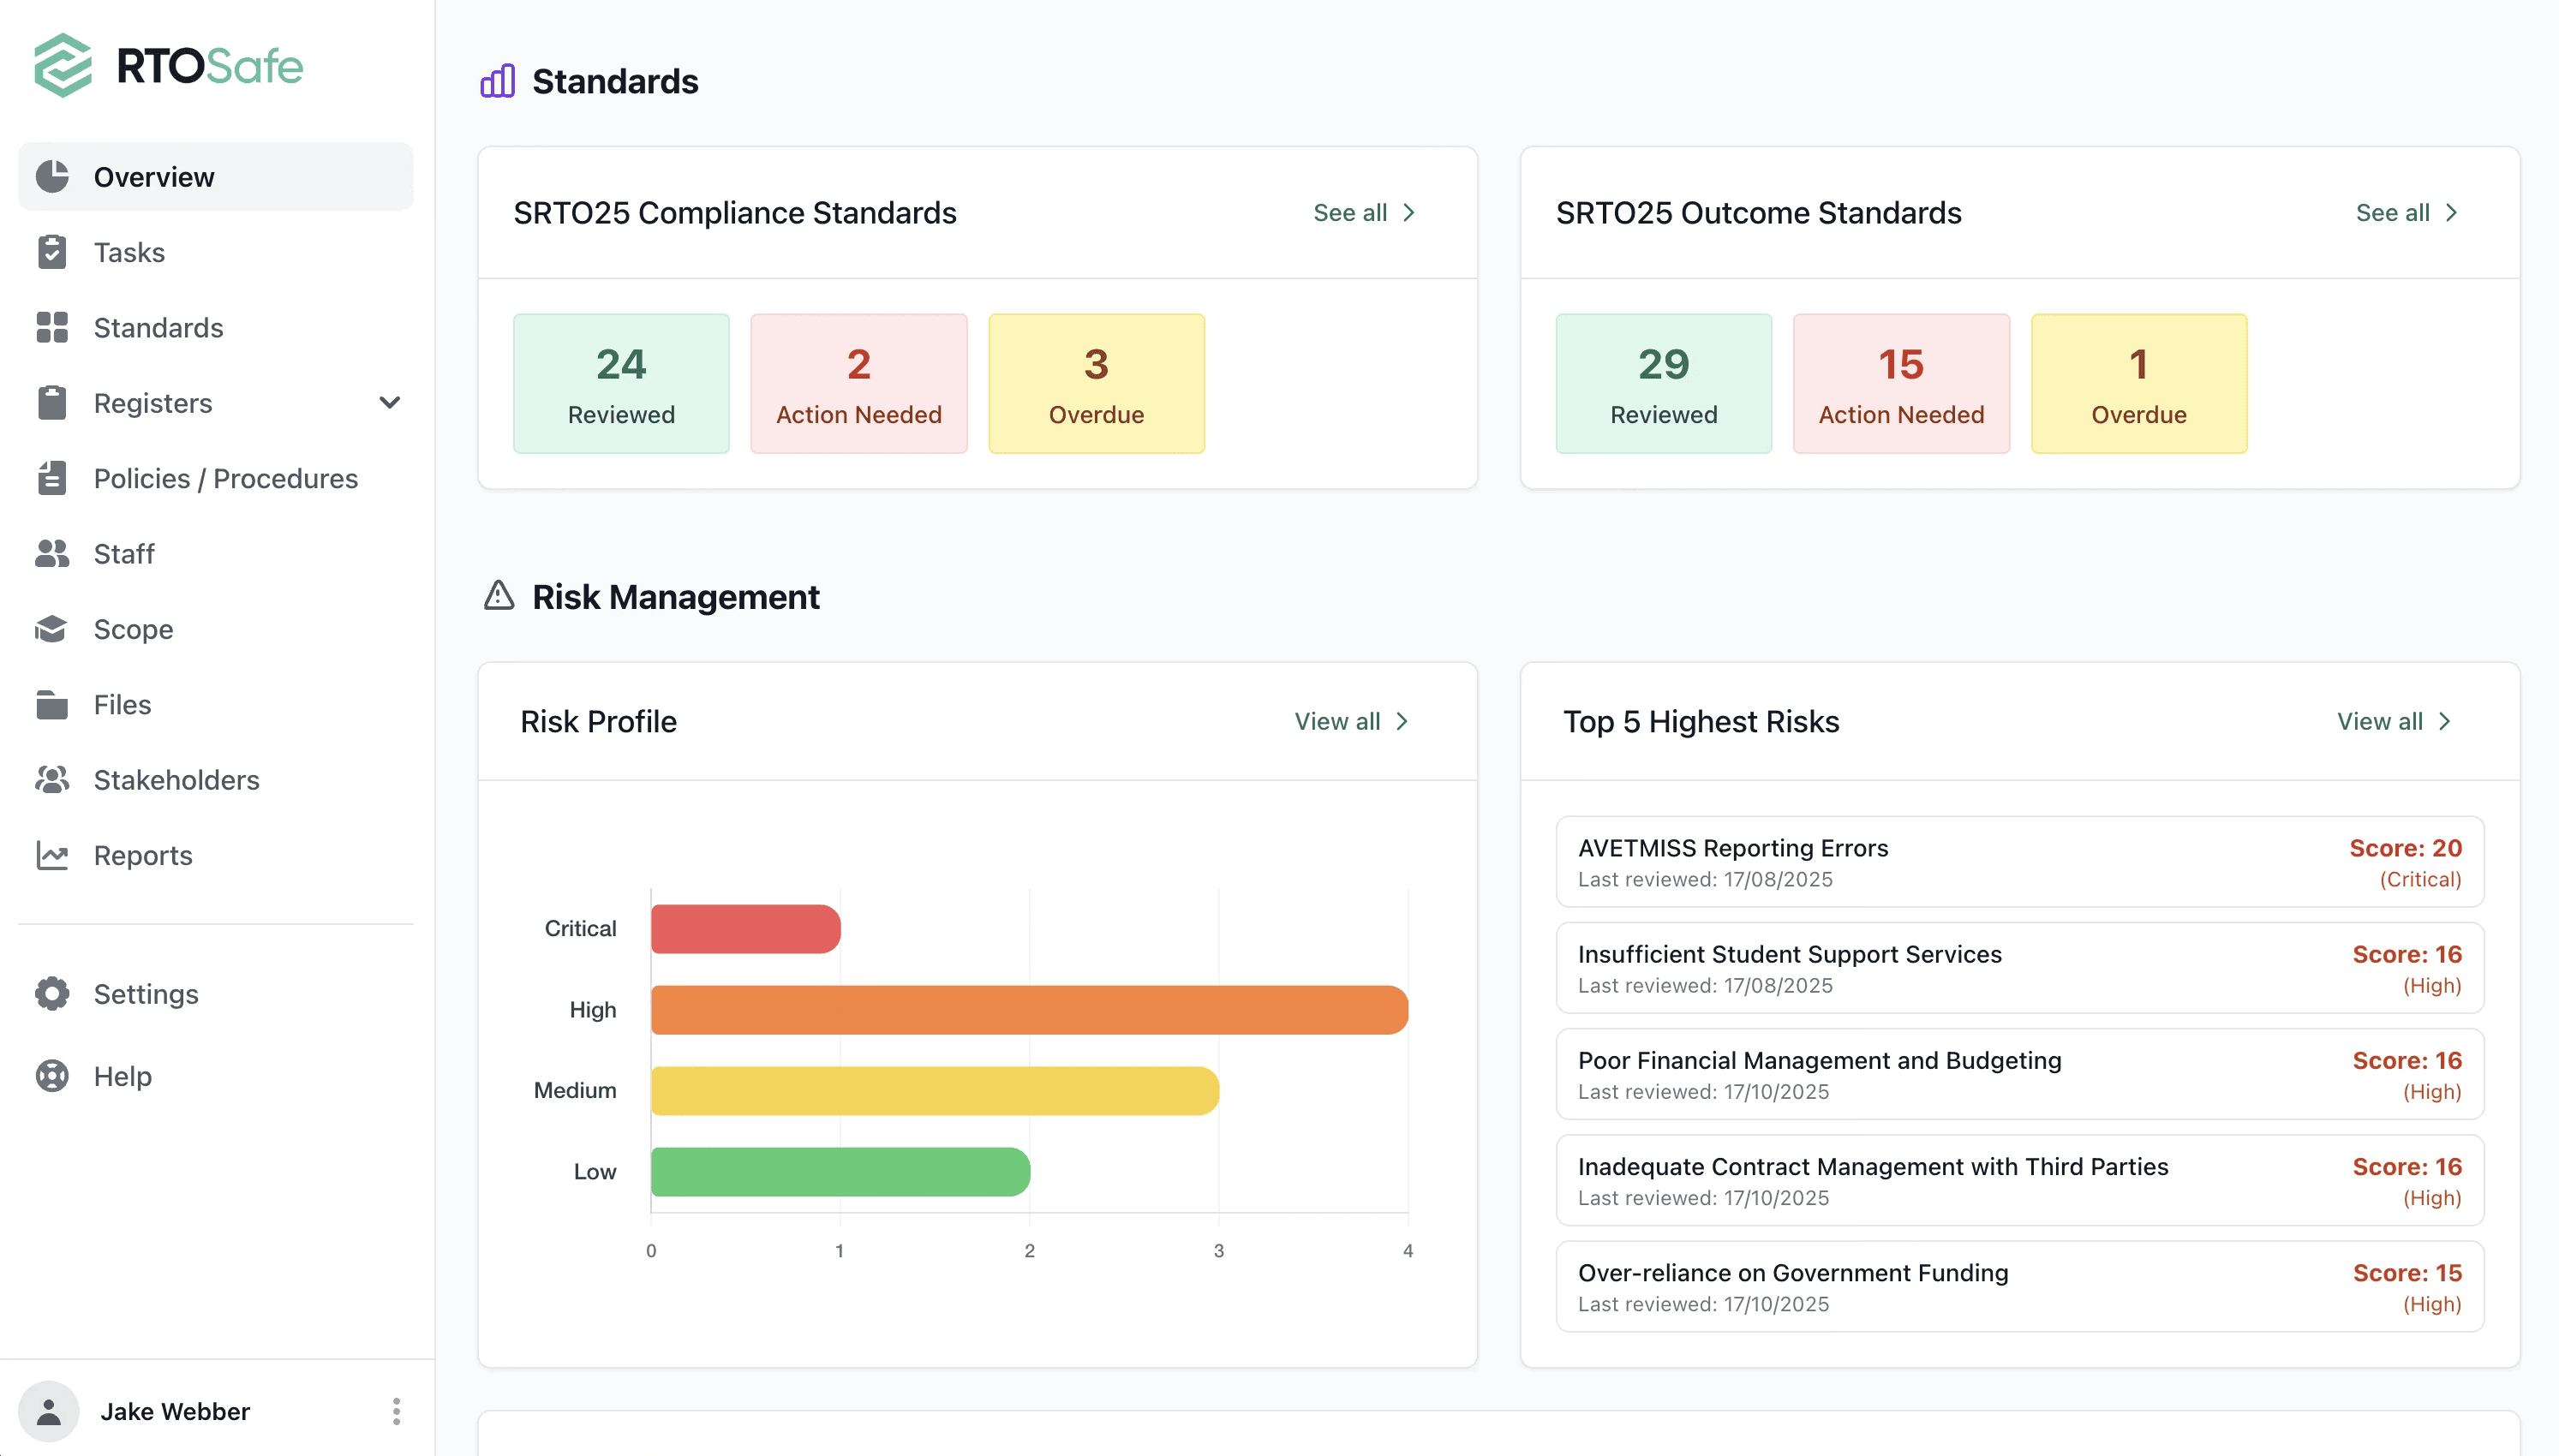Open the Files section in sidebar
Screen dimensions: 2559x1456
pos(122,705)
